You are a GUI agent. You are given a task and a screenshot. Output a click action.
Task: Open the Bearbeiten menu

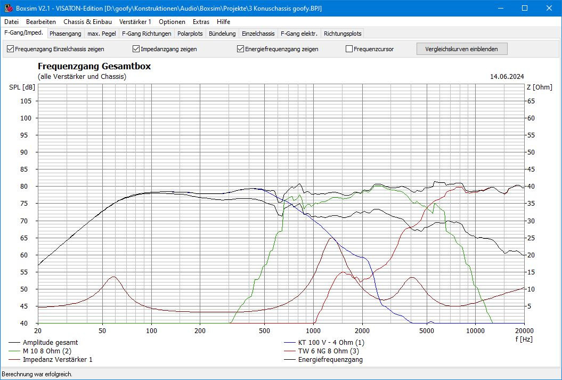click(41, 22)
